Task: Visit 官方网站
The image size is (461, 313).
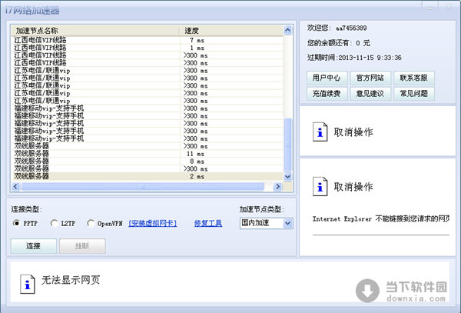Action: [x=370, y=78]
